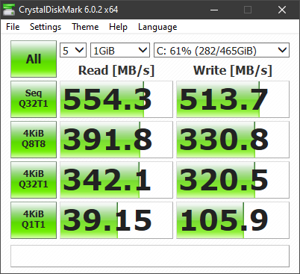This screenshot has height=274, width=300.
Task: Click the sequential read result 554.3
Action: (x=116, y=99)
